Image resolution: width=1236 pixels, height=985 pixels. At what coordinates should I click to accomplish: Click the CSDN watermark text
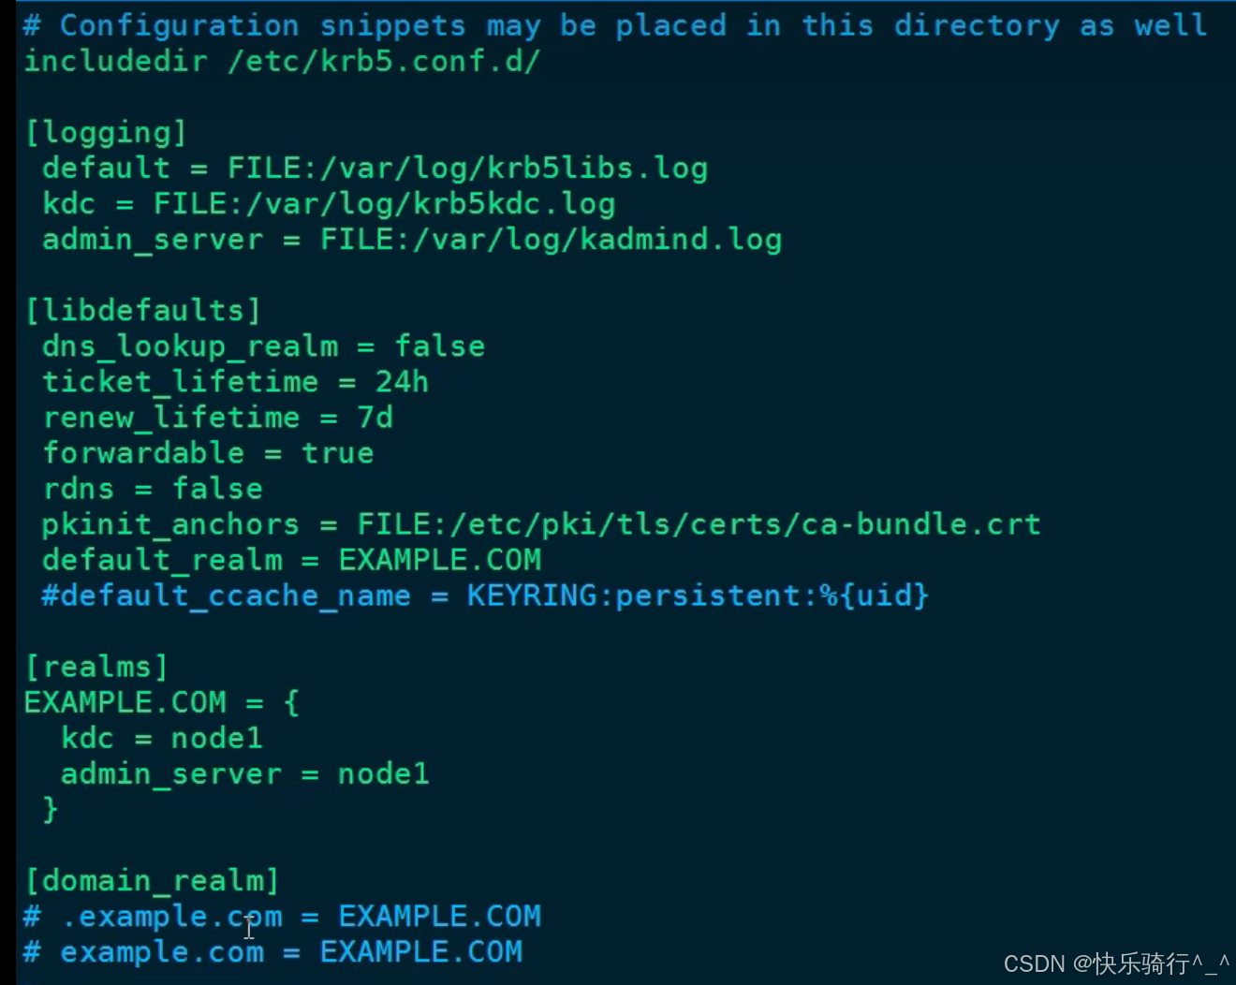1116,963
